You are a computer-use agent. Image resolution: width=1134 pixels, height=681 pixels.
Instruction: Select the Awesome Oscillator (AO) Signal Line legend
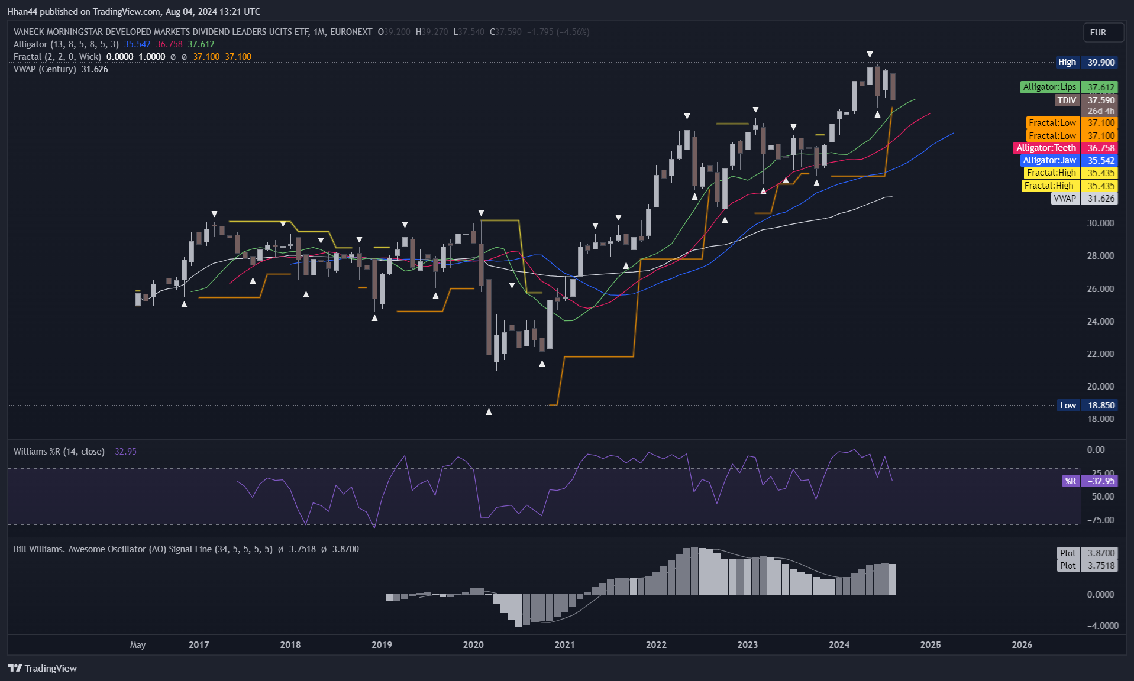(x=143, y=549)
